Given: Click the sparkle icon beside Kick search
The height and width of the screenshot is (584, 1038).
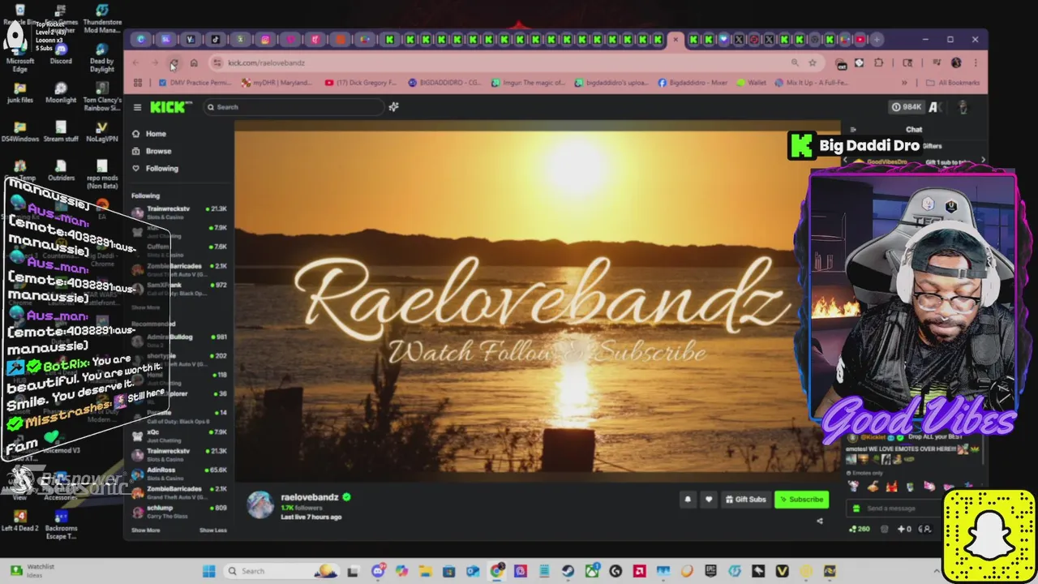Looking at the screenshot, I should coord(393,107).
